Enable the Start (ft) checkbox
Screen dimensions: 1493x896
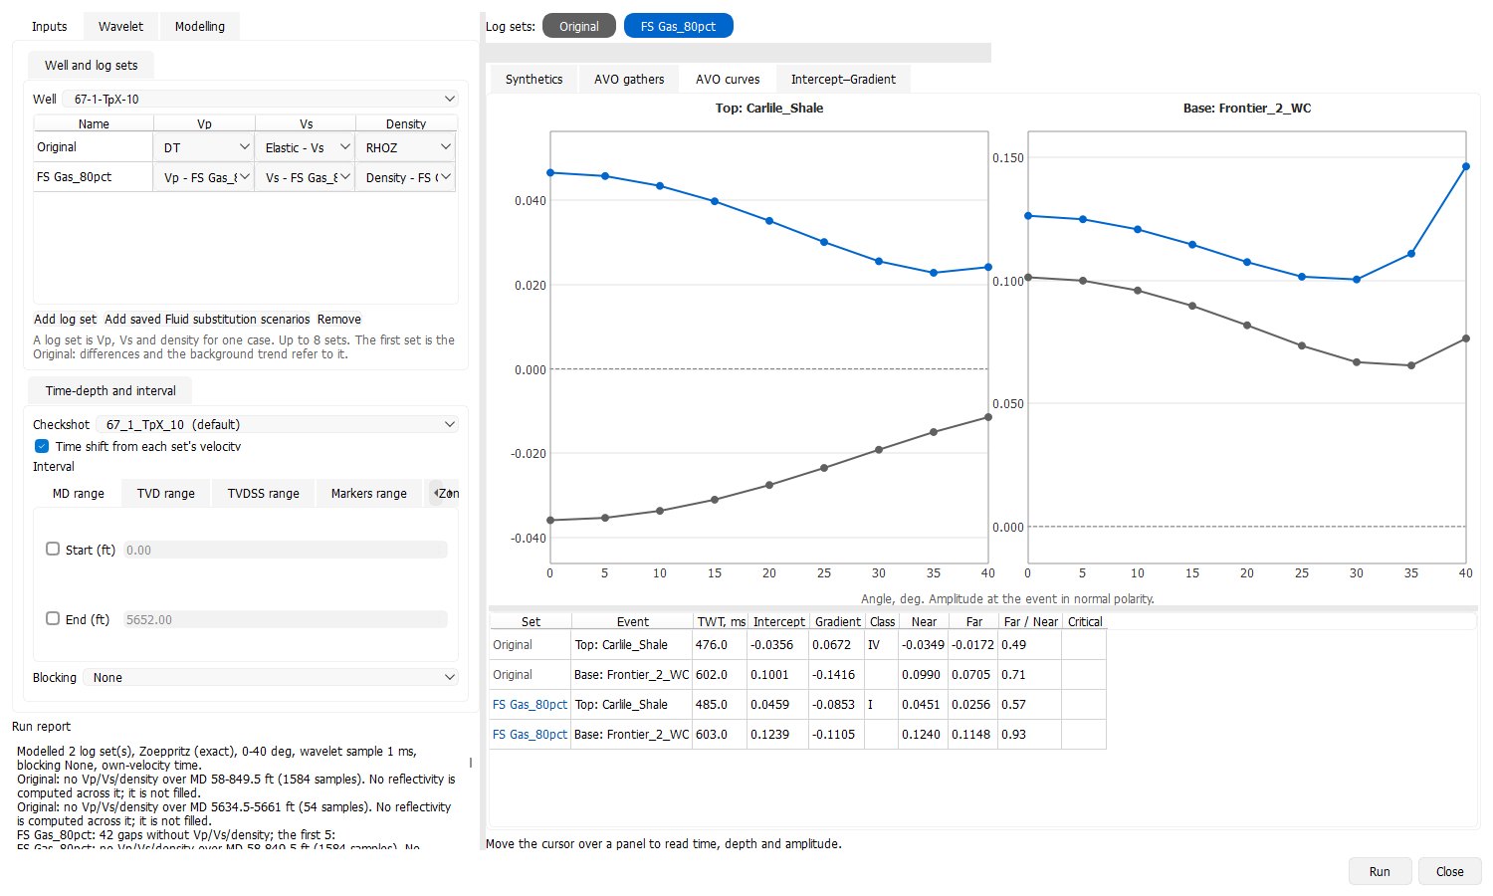(x=53, y=549)
